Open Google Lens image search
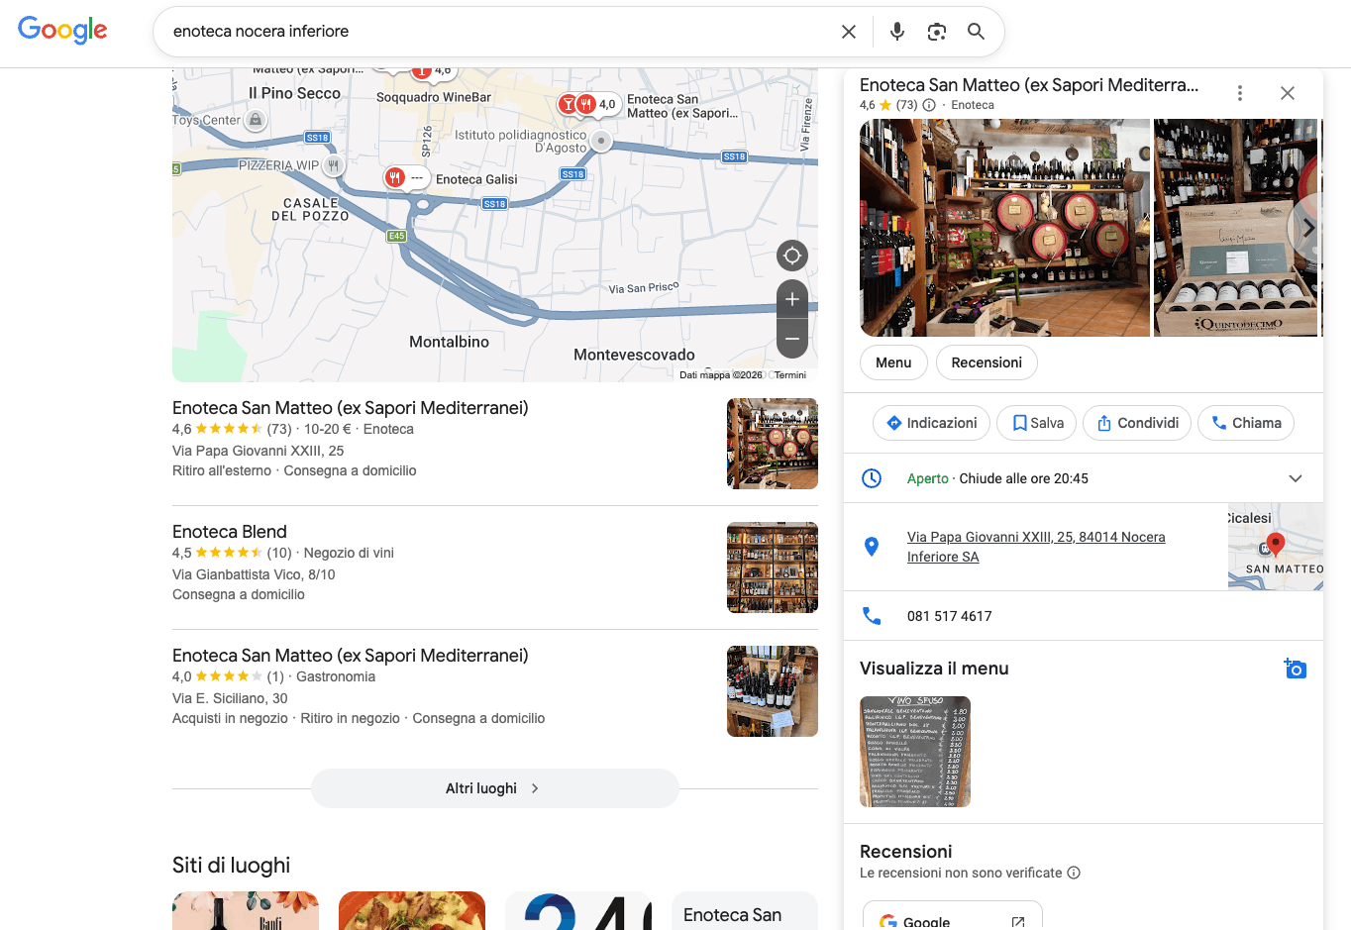 [936, 32]
